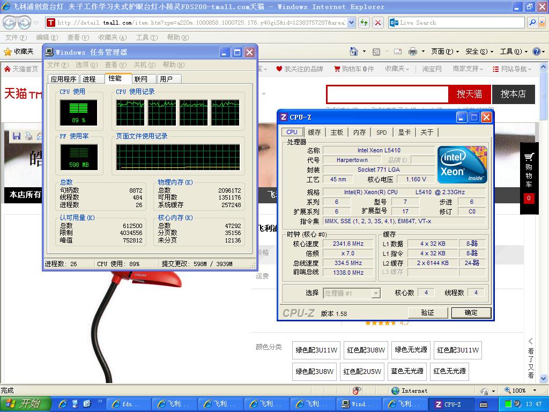Click the page vertical scrollbar down arrow
The width and height of the screenshot is (549, 412).
point(544,378)
